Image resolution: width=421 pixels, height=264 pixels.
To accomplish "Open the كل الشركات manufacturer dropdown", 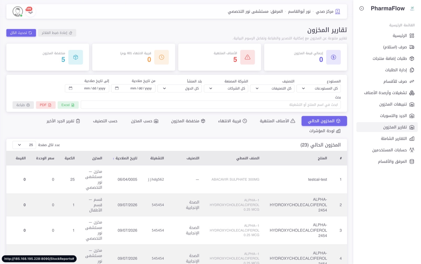I will (226, 88).
